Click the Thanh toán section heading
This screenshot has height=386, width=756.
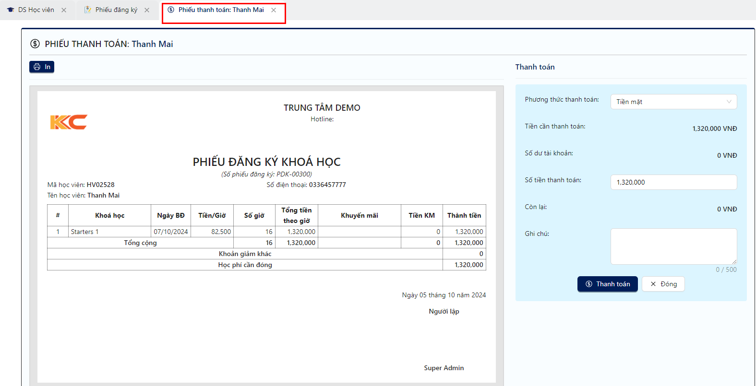[535, 67]
